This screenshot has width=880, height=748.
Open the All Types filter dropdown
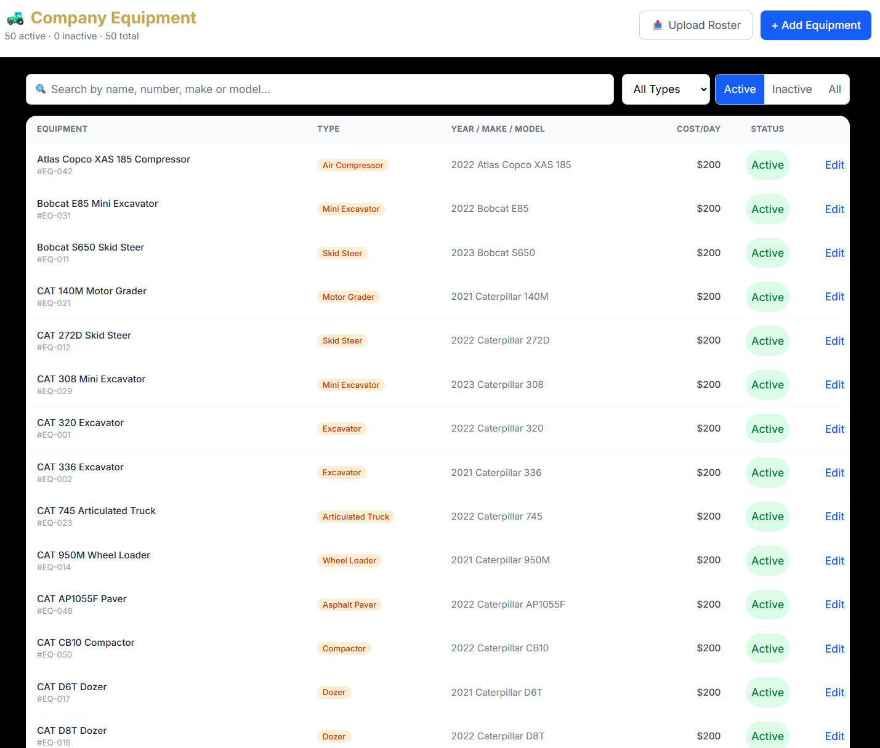point(665,89)
